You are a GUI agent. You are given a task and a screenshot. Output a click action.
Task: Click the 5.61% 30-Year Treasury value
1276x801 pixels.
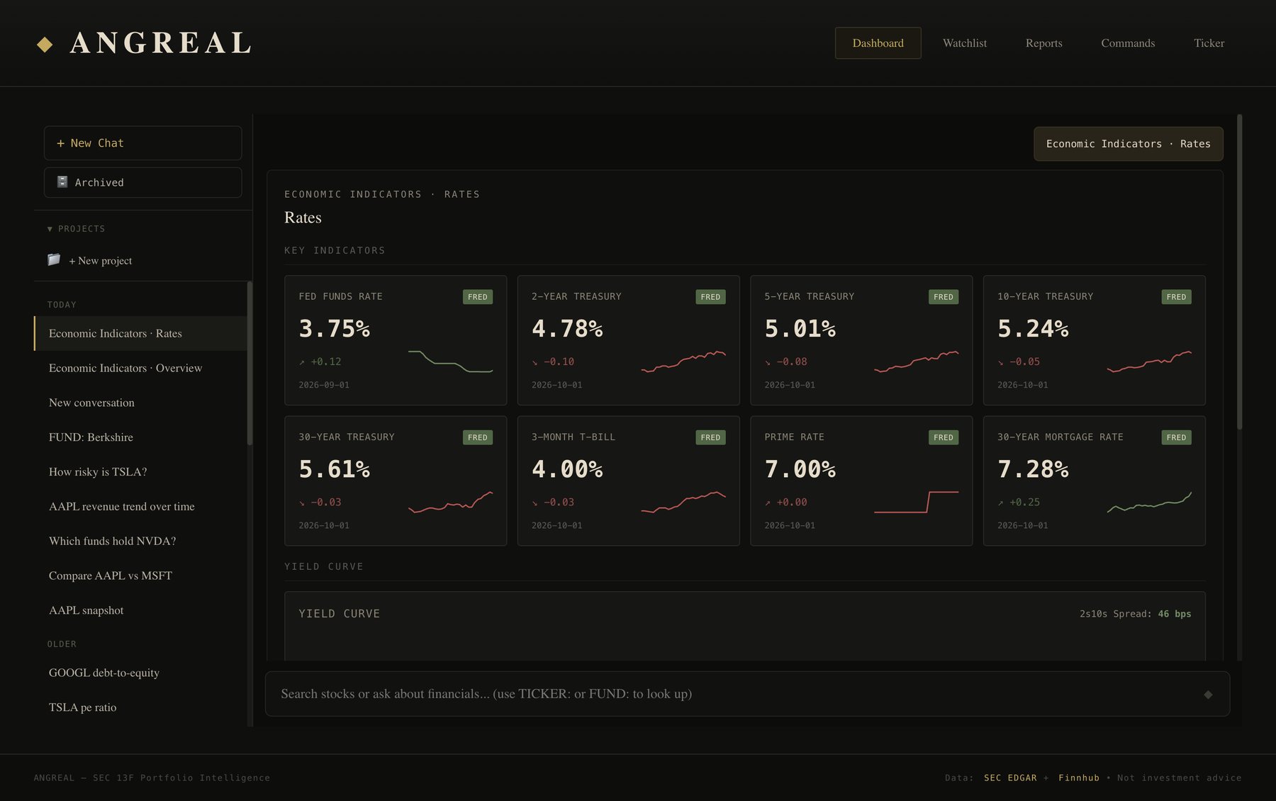coord(334,469)
